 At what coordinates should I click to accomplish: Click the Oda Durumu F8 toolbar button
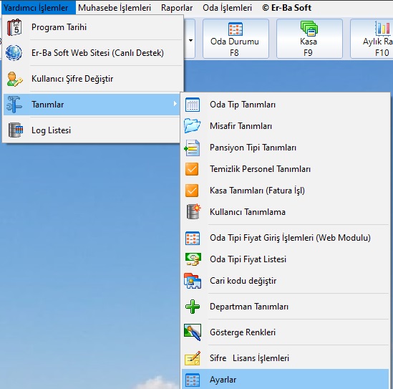click(236, 39)
